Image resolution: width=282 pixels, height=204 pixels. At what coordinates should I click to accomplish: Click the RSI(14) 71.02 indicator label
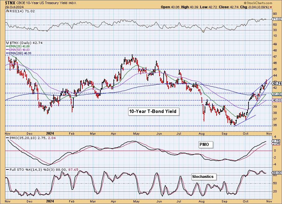click(22, 11)
